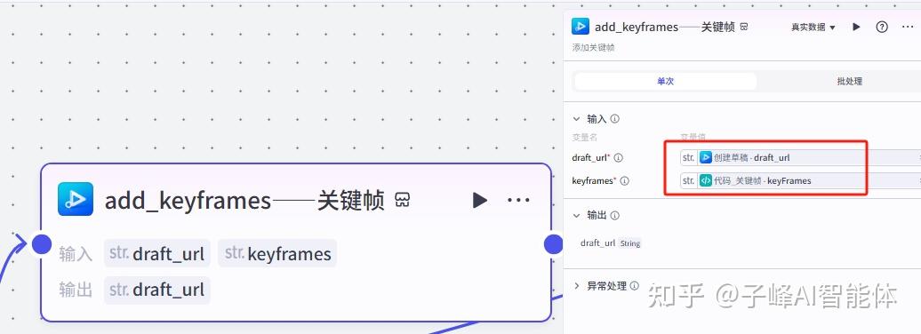Click the 添加关键帧 description under panel title
921x334 pixels.
pos(593,48)
